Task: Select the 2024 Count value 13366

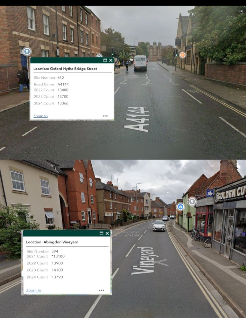Action: 63,103
